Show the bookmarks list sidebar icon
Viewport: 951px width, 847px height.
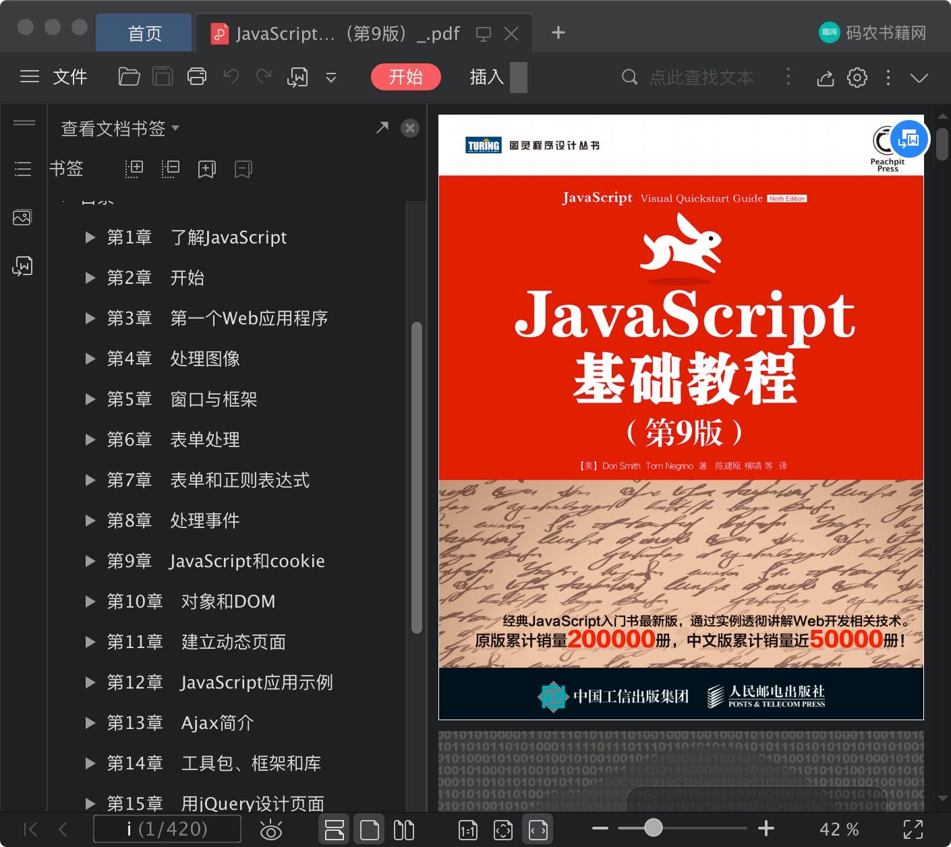[23, 169]
